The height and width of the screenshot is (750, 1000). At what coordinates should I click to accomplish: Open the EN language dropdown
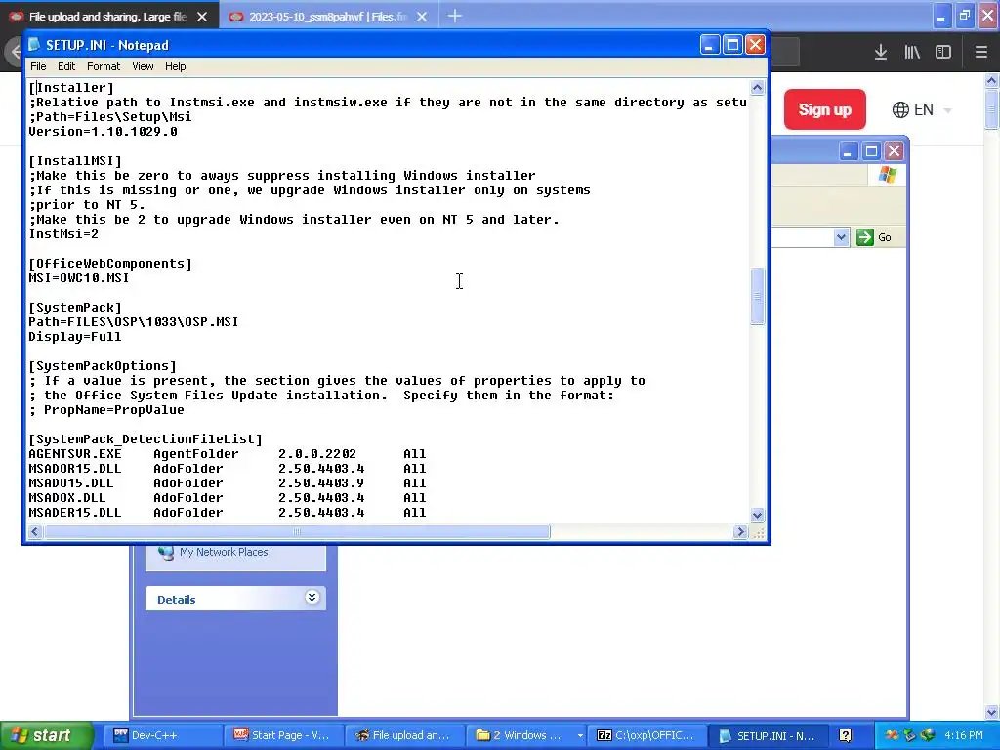[x=922, y=109]
